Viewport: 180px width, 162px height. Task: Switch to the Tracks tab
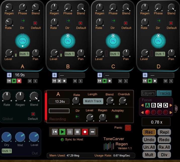[x=164, y=93]
